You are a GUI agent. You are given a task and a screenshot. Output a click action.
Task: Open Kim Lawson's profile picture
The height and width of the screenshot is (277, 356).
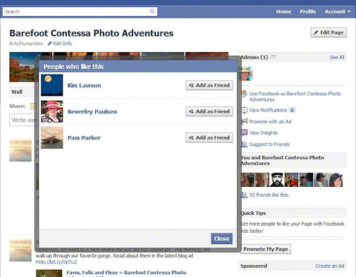[x=52, y=85]
